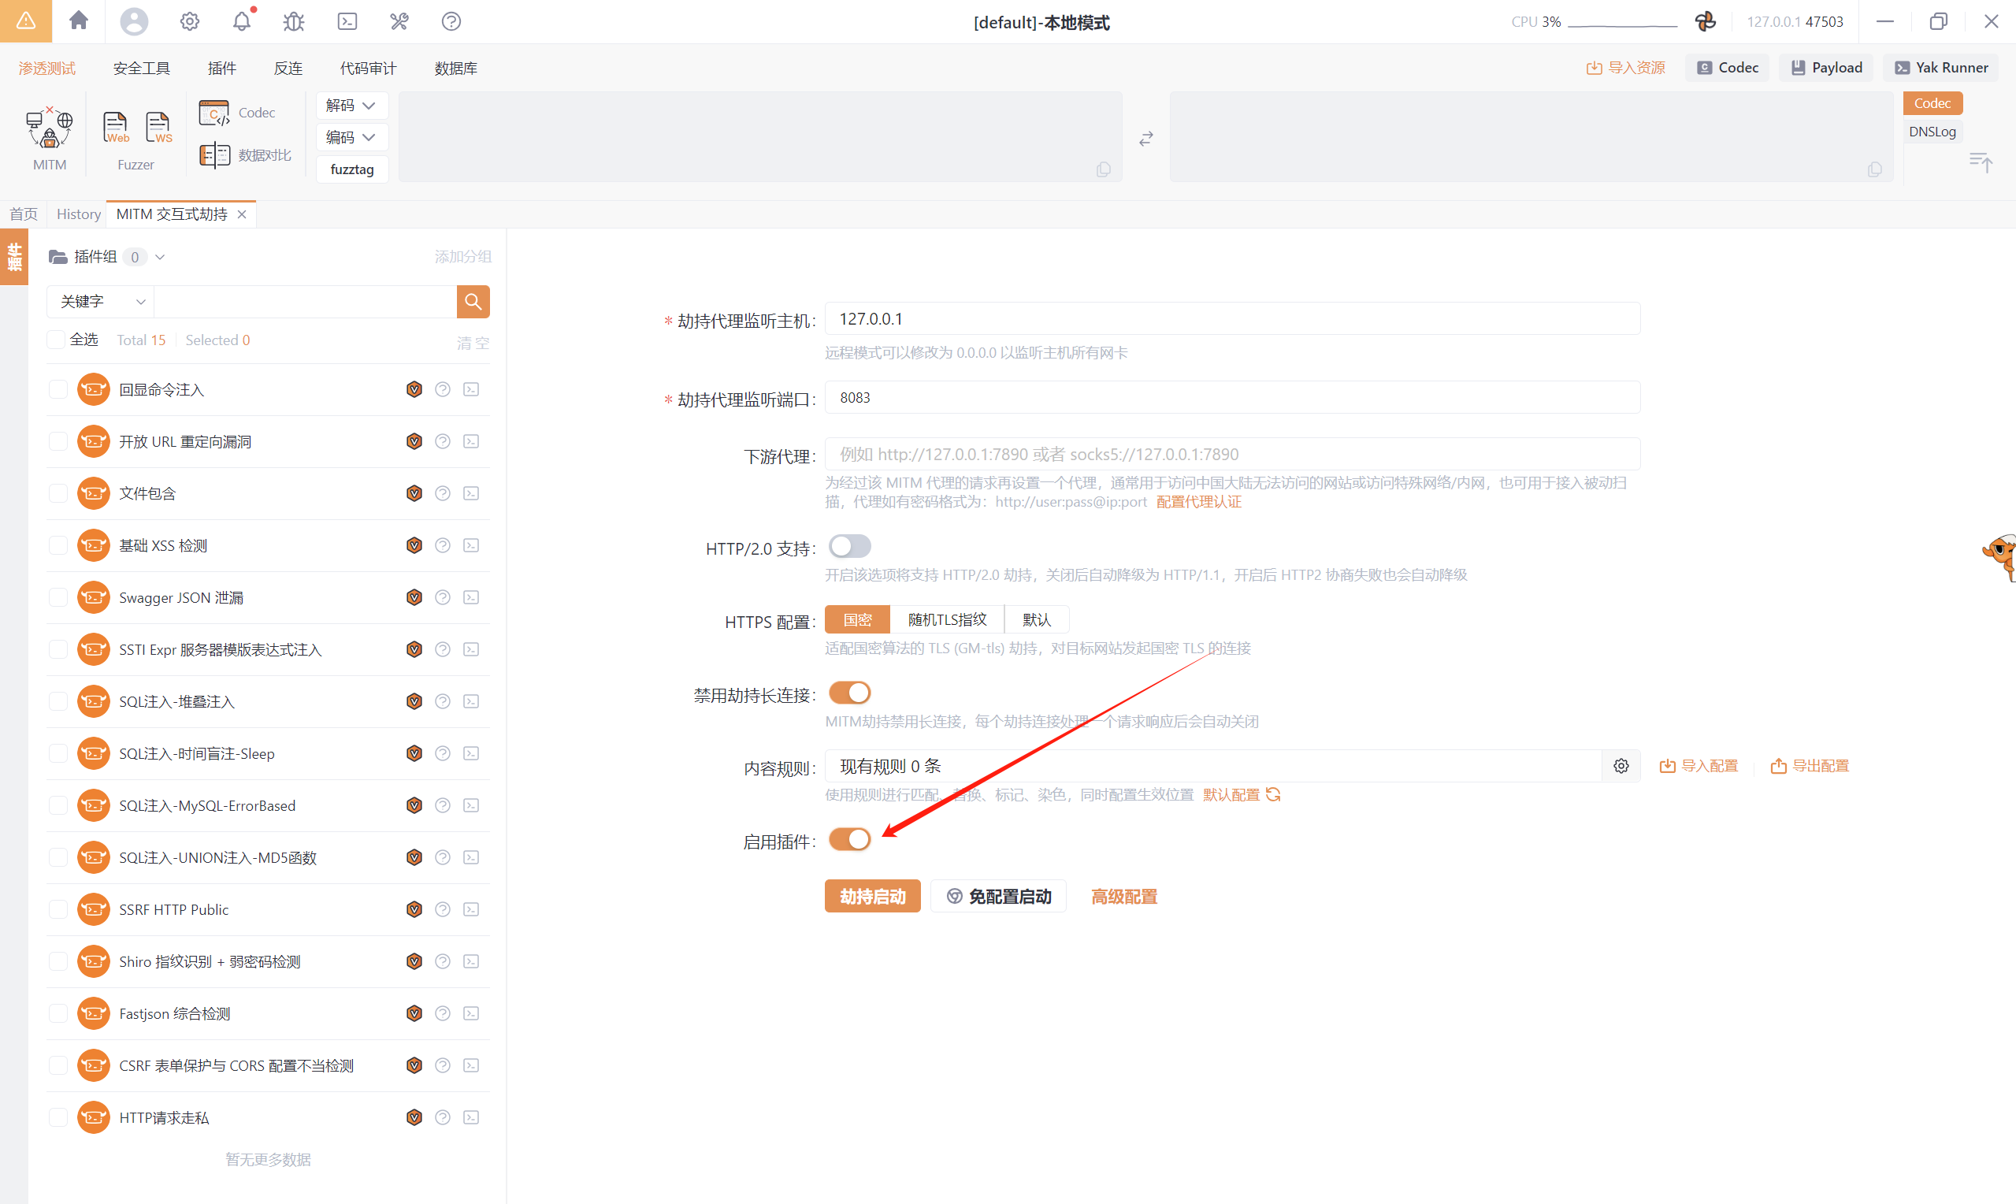Open the Web Fuzzer tool

115,128
